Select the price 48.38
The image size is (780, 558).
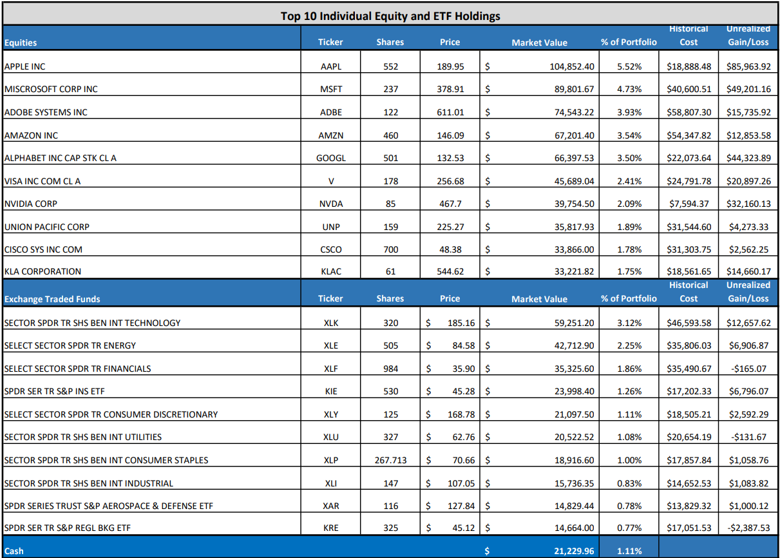pos(450,249)
